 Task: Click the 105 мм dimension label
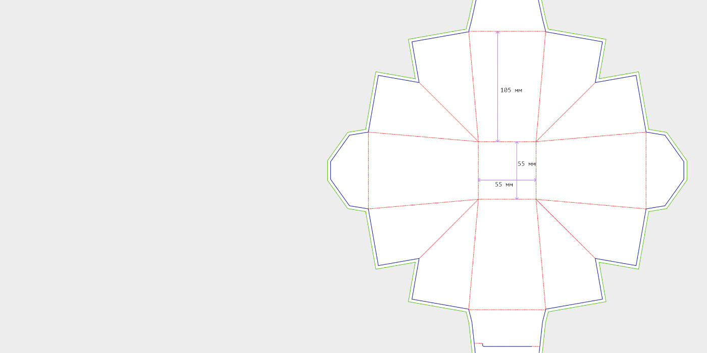point(511,90)
